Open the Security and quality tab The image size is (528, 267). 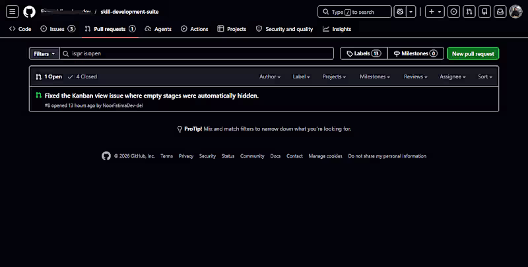pos(284,29)
